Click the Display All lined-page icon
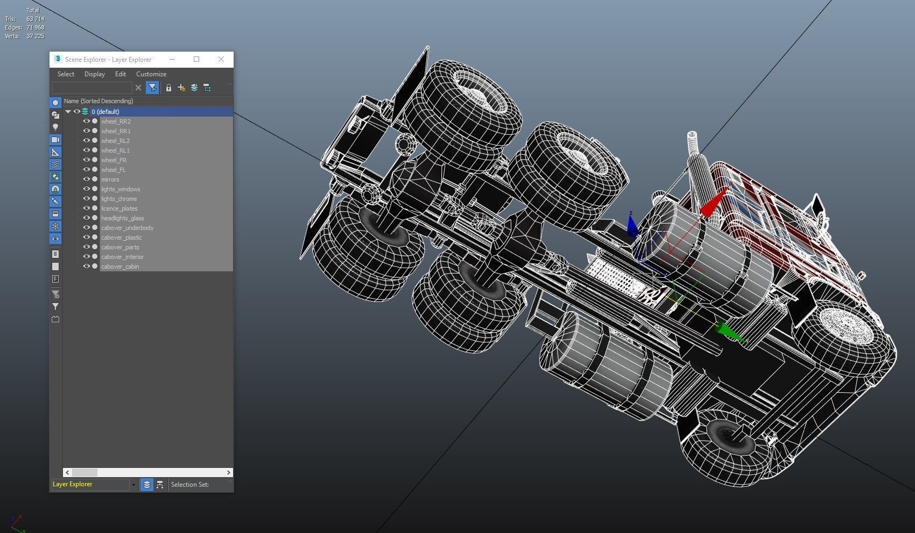This screenshot has width=915, height=533. pyautogui.click(x=55, y=254)
